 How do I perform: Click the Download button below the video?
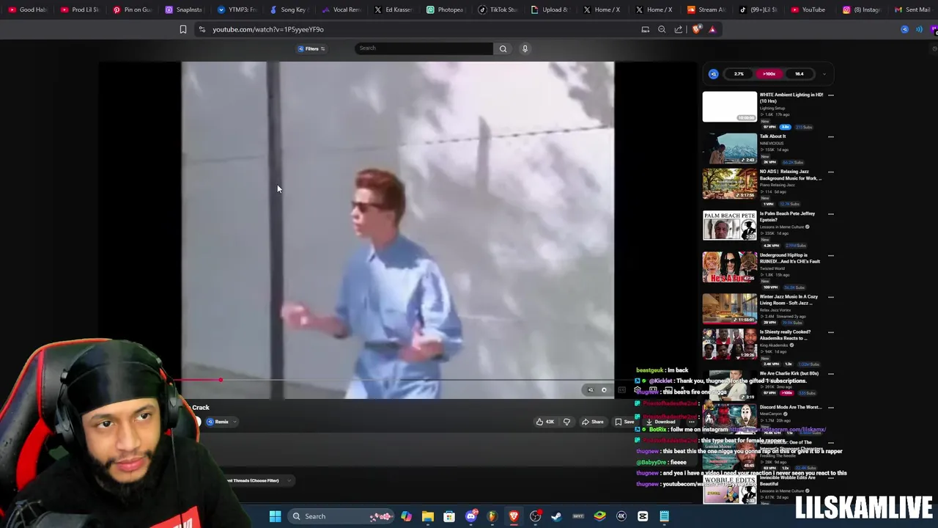660,422
